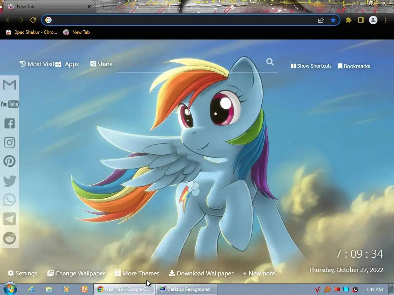Open More Themes
This screenshot has width=394, height=295.
tap(137, 273)
